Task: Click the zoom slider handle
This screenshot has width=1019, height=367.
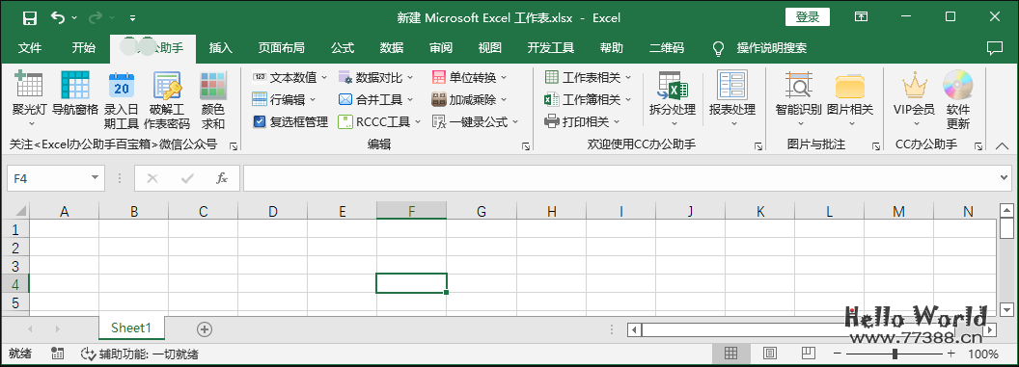Action: coord(895,354)
